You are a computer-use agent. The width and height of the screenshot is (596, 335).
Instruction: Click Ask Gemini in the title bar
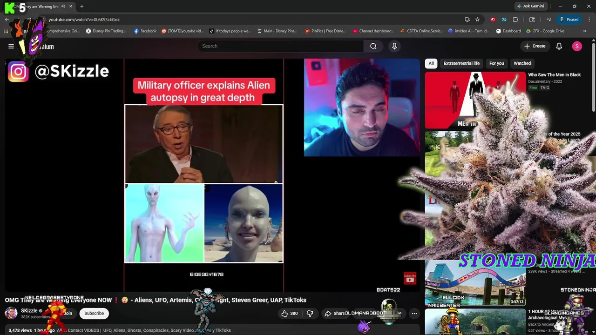[x=530, y=7]
